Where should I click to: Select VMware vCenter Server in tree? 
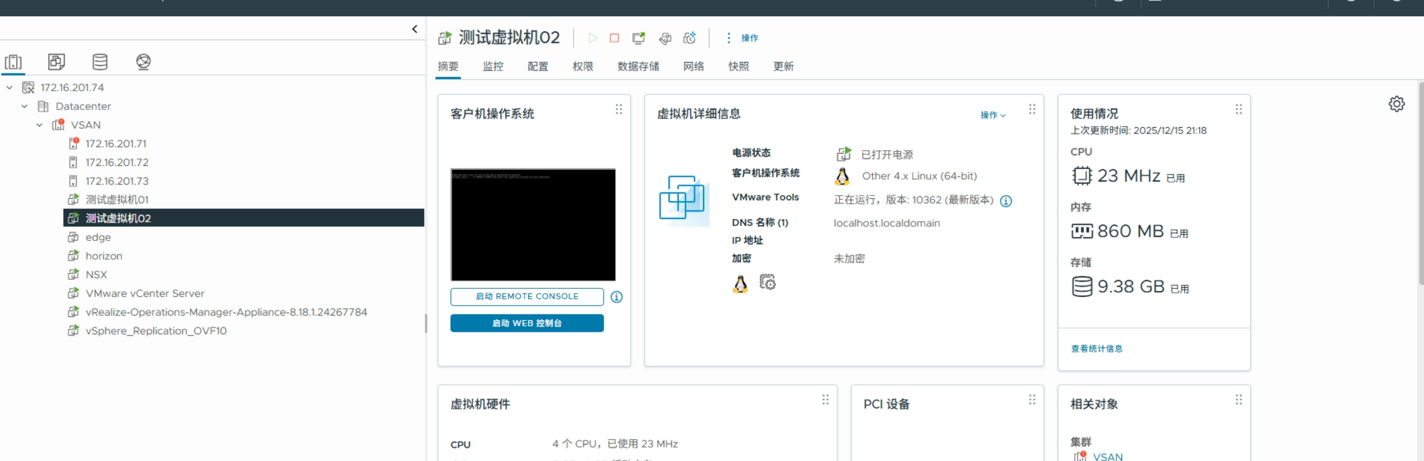(144, 294)
